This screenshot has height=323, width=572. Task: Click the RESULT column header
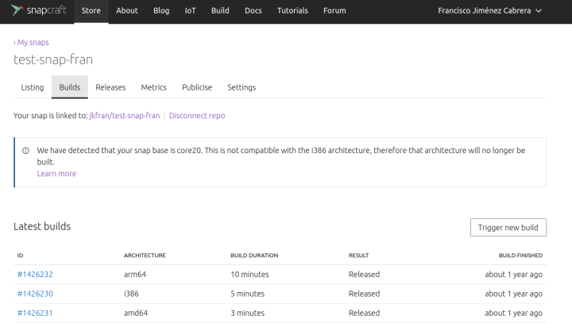[358, 256]
